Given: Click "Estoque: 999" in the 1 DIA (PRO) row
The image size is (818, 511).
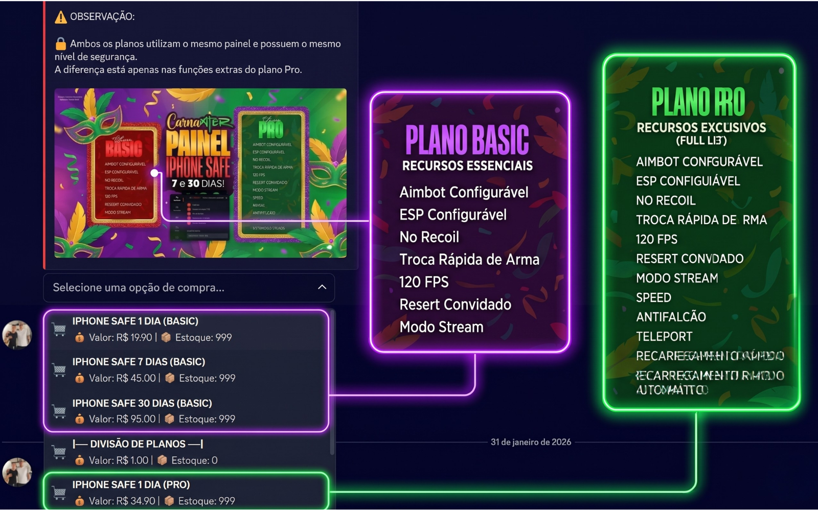Looking at the screenshot, I should pyautogui.click(x=207, y=501).
